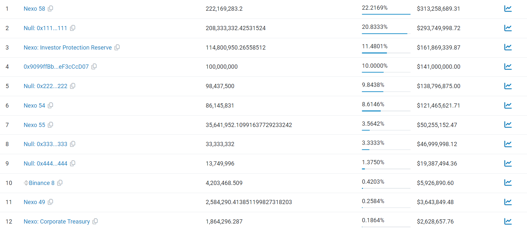The width and height of the screenshot is (527, 230).
Task: Copy the Null: 0x333...333 address
Action: coord(73,144)
